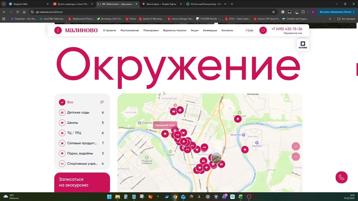Zoom in the map with plus button

point(296,146)
